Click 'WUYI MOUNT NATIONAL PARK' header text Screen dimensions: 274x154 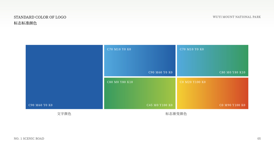coord(237,17)
